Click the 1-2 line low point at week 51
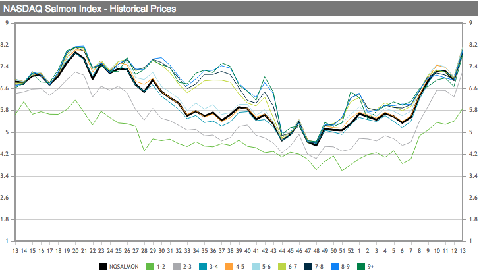Screen dimensions: 479x272 point(342,171)
